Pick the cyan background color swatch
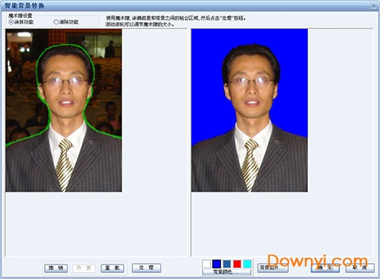This screenshot has width=380, height=279. tap(247, 264)
